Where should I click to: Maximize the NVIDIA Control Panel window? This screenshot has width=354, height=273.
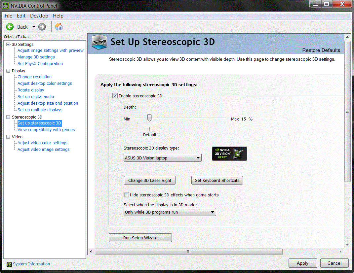click(x=327, y=4)
